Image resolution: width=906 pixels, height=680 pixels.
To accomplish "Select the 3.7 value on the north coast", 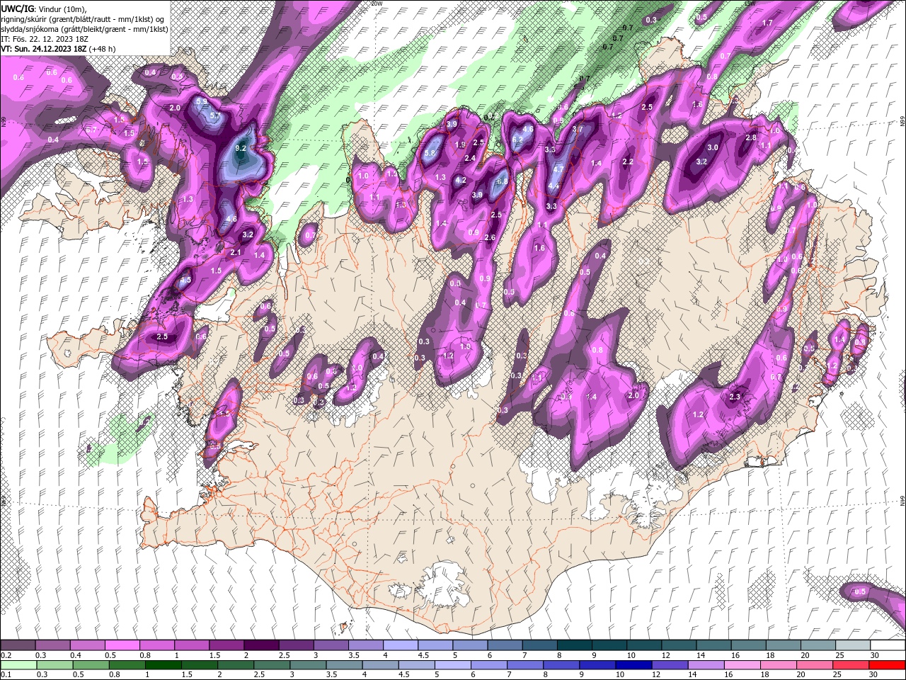I will point(578,129).
